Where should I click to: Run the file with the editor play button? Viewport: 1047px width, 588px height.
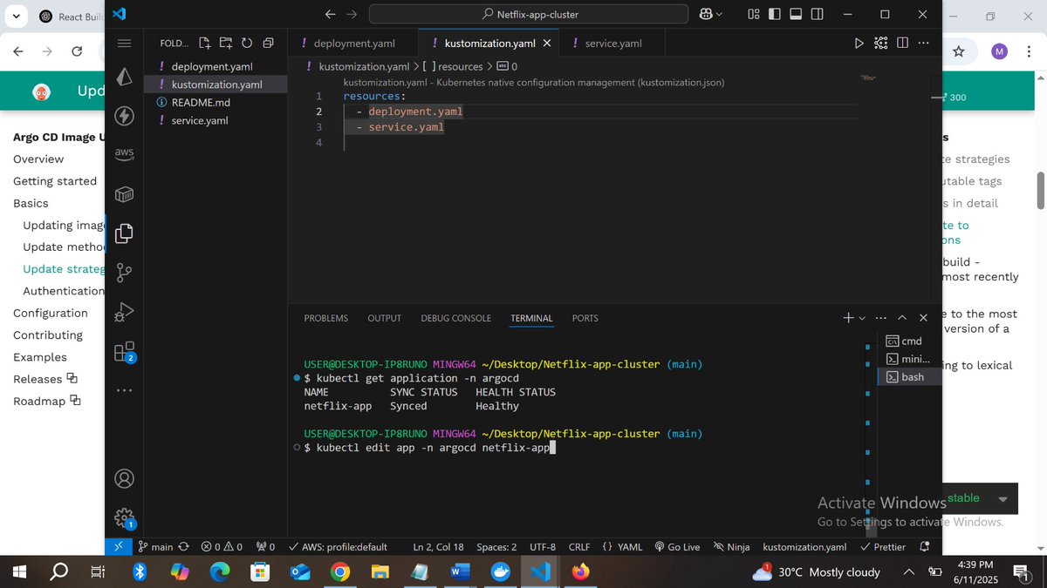point(859,43)
